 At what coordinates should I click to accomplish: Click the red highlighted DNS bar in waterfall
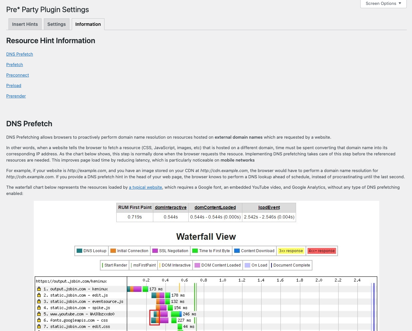tap(155, 317)
